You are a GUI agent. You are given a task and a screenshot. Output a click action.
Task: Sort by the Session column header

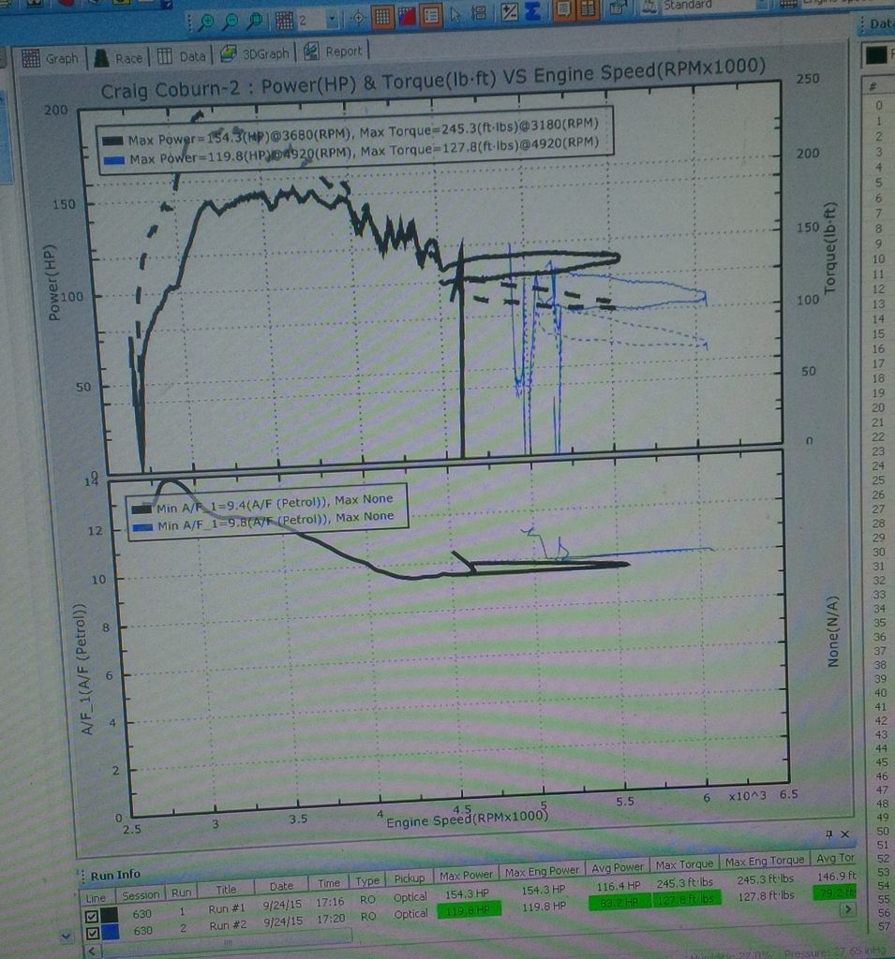point(141,895)
